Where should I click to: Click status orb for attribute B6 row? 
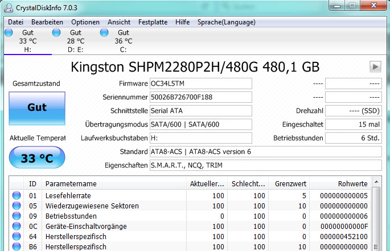[17, 246]
